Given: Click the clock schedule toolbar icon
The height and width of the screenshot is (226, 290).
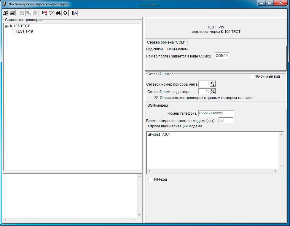Looking at the screenshot, I should point(65,13).
